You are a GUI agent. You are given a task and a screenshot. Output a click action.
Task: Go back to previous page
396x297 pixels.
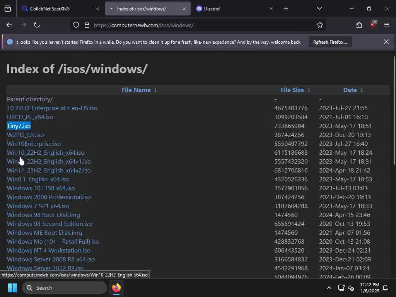(x=9, y=25)
